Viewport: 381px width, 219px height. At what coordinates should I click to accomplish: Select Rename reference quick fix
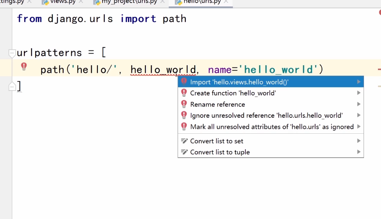coord(271,104)
